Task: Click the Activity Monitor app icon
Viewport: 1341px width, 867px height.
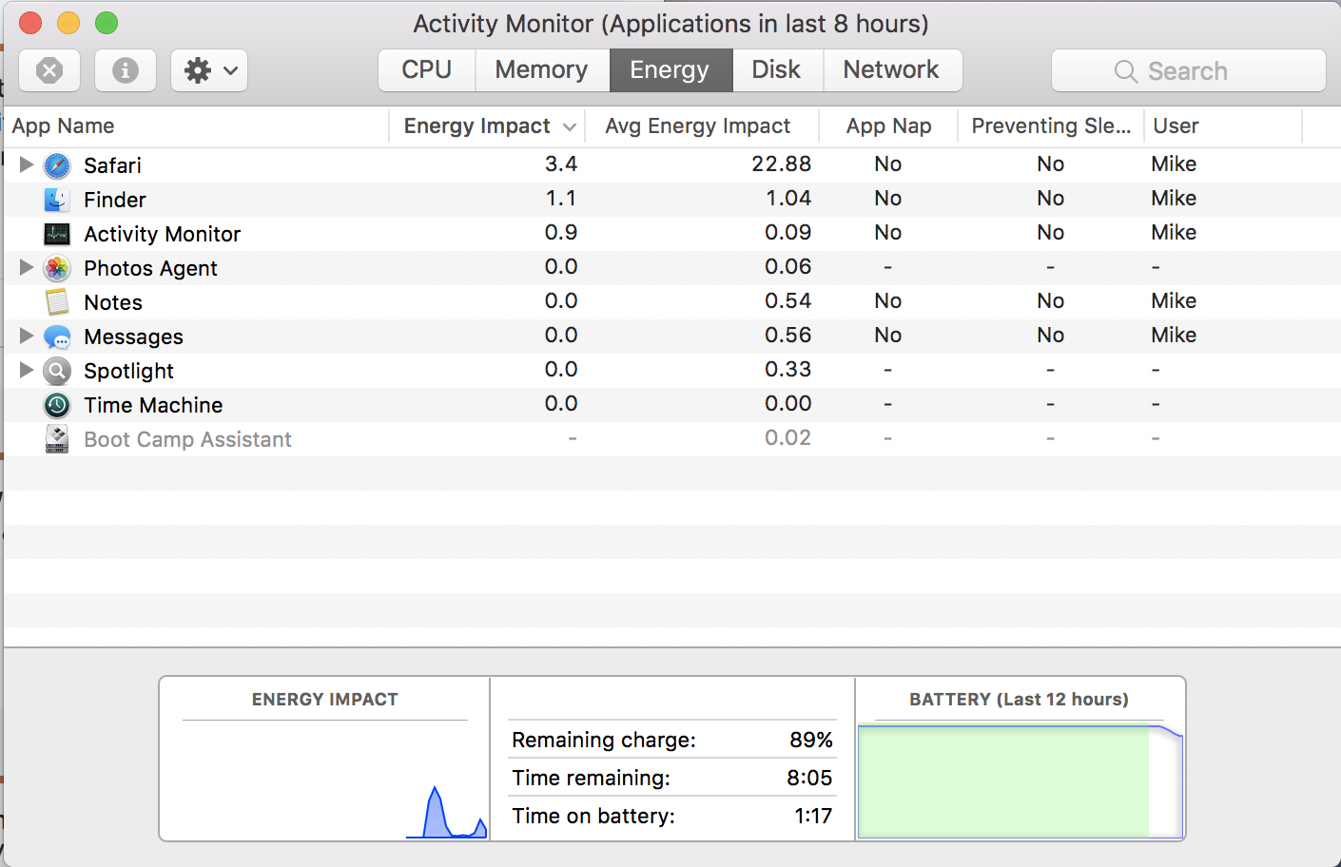Action: [57, 234]
